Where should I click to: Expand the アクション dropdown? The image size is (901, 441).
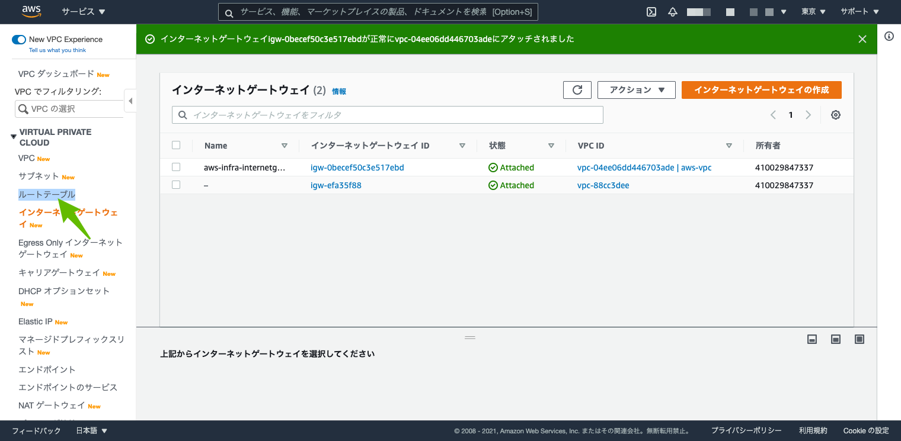pos(637,90)
